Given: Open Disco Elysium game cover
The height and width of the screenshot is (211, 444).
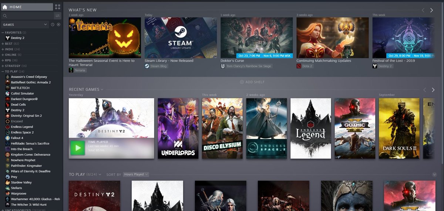Looking at the screenshot, I should [x=222, y=128].
